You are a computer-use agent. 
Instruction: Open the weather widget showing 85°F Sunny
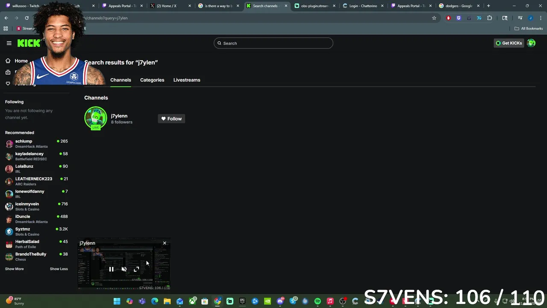(x=15, y=301)
